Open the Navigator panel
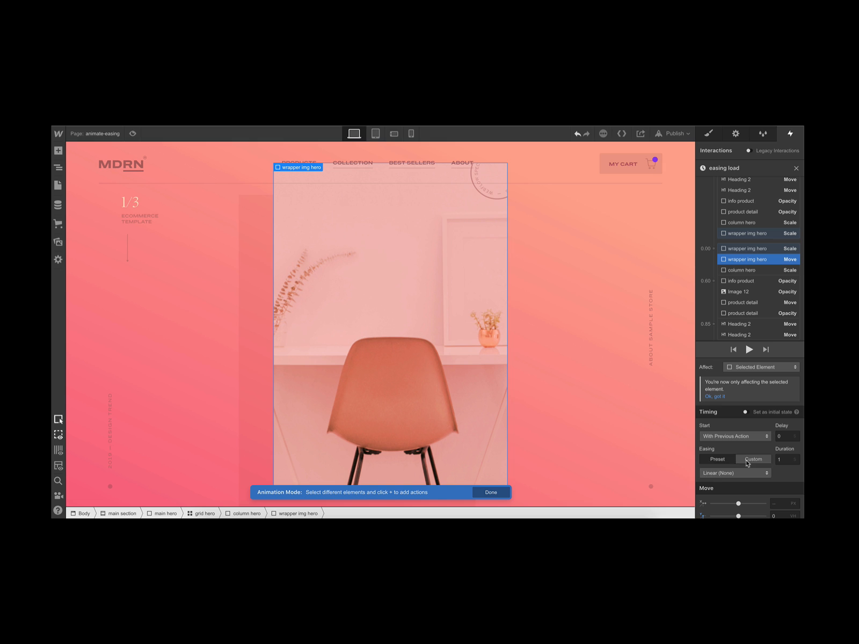Screen dimensions: 859x644 [59, 168]
